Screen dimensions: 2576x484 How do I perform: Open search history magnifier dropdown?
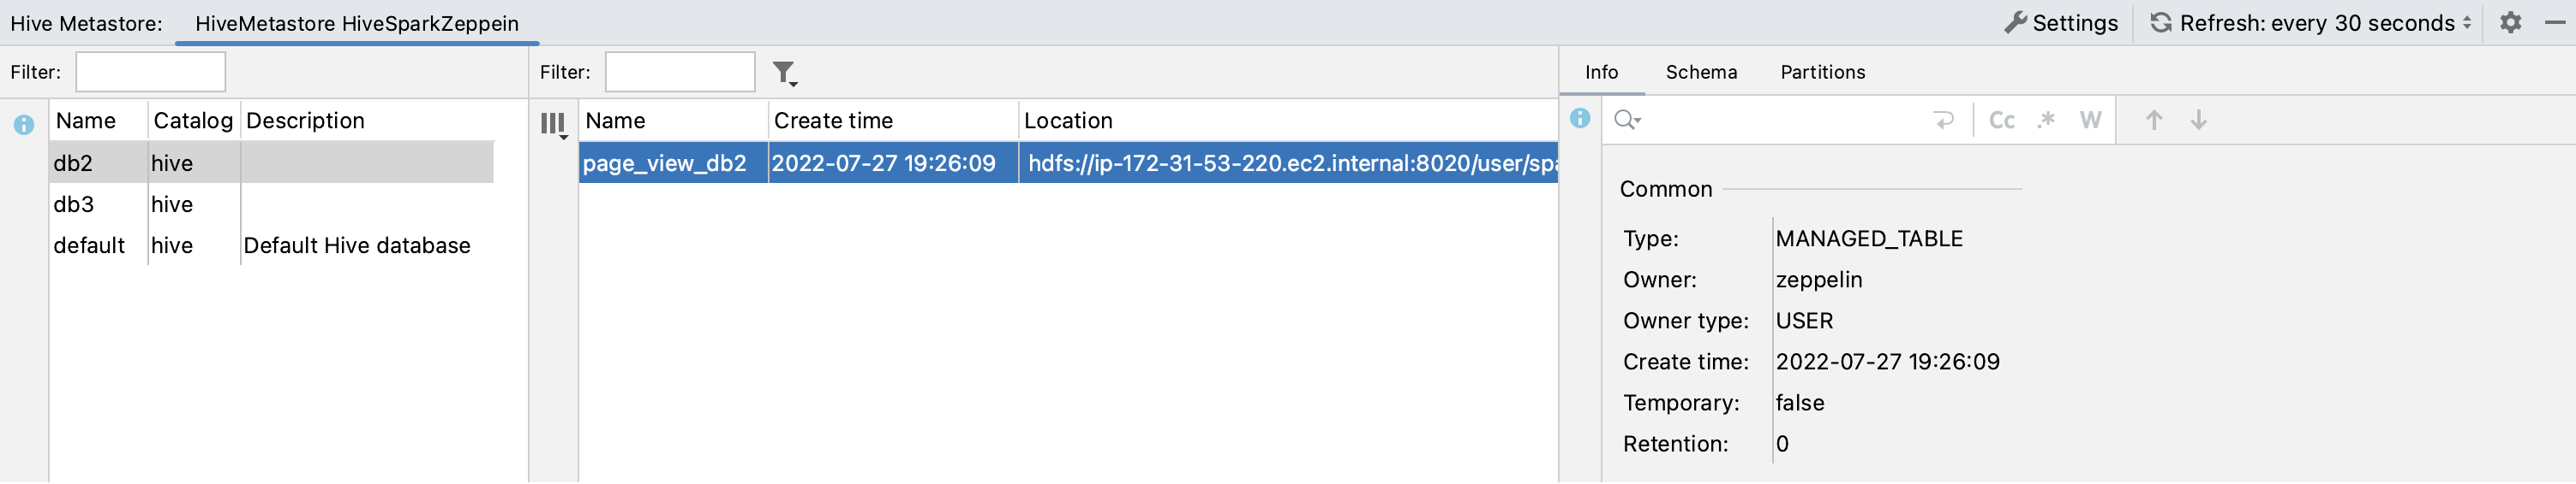tap(1627, 121)
